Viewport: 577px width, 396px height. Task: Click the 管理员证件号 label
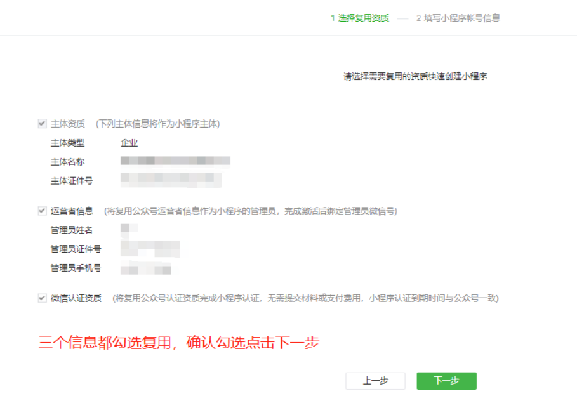point(76,249)
